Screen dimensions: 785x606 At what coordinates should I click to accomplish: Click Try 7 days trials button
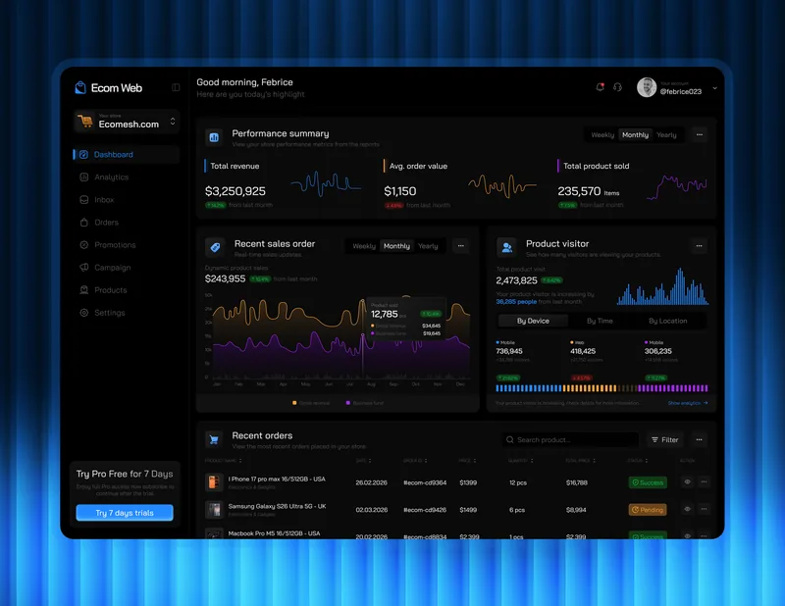pos(125,513)
